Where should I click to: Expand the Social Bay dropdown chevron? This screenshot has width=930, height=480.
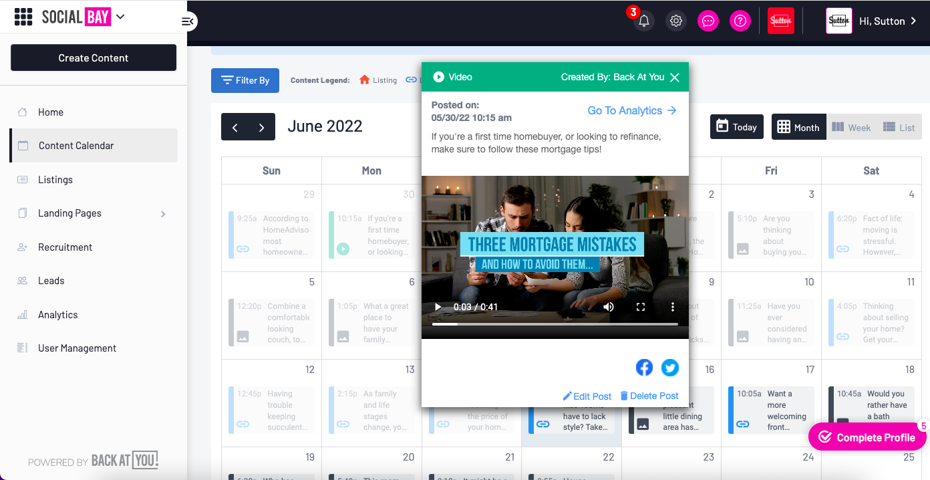[120, 17]
